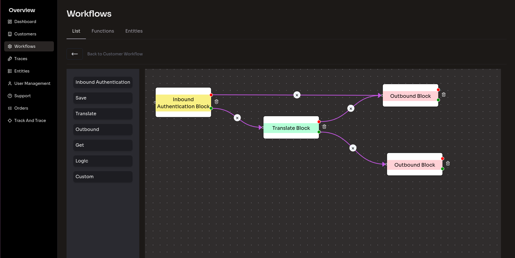515x258 pixels.
Task: Click red output port of Inbound Authentication Block
Action: tap(211, 95)
